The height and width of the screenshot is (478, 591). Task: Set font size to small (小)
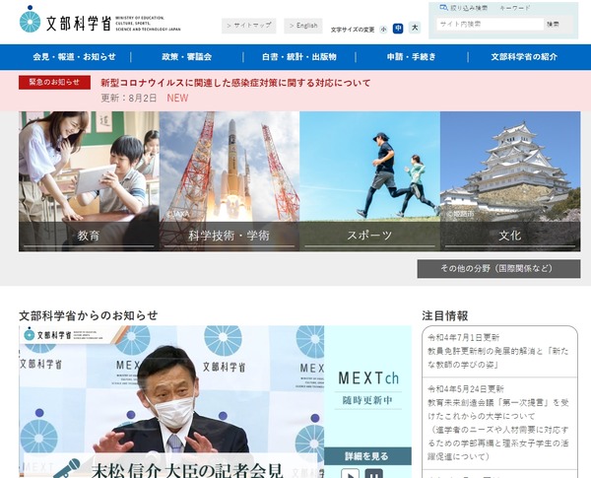(x=383, y=29)
